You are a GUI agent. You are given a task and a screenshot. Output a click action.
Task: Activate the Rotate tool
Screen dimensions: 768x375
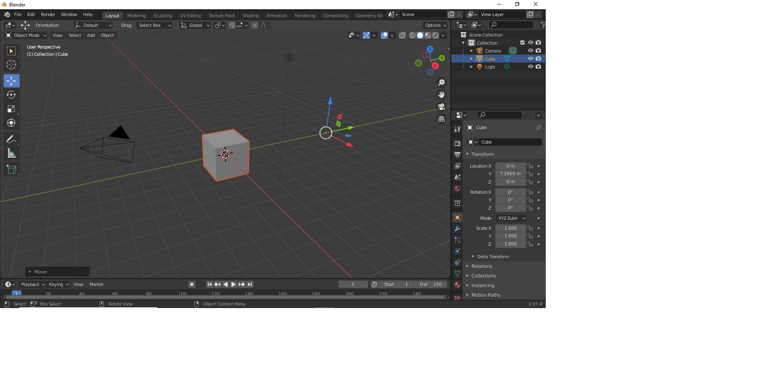(11, 95)
